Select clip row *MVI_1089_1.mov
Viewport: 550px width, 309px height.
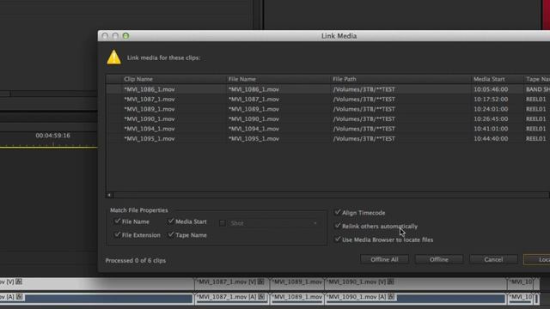tap(328, 109)
